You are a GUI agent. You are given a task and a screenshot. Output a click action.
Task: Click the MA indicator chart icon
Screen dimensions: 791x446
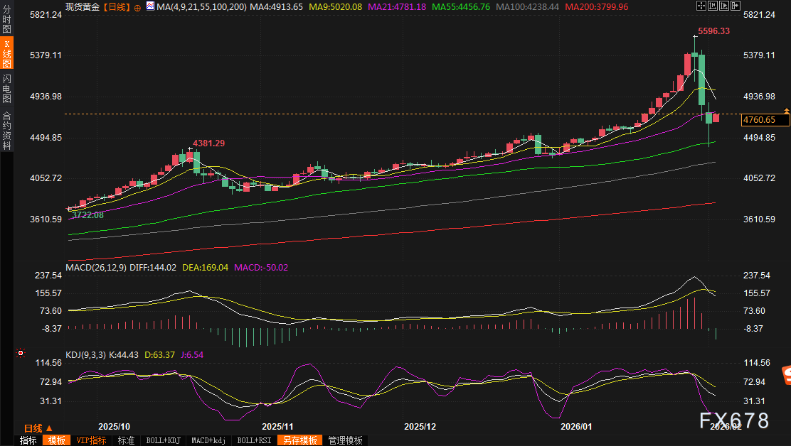(150, 6)
